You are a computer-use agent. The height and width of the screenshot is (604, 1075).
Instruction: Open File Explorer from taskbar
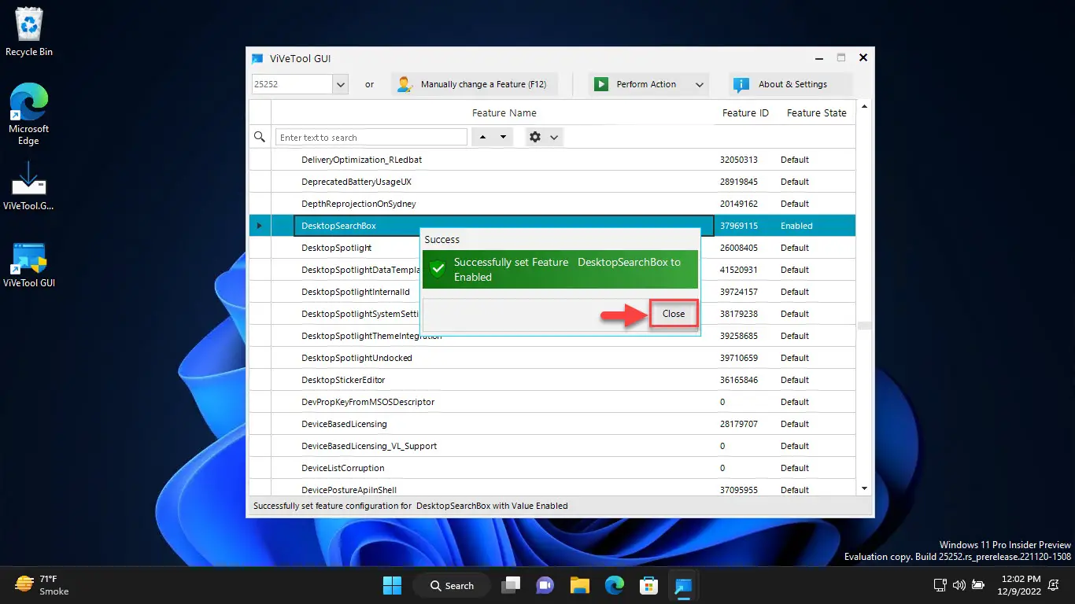point(580,585)
